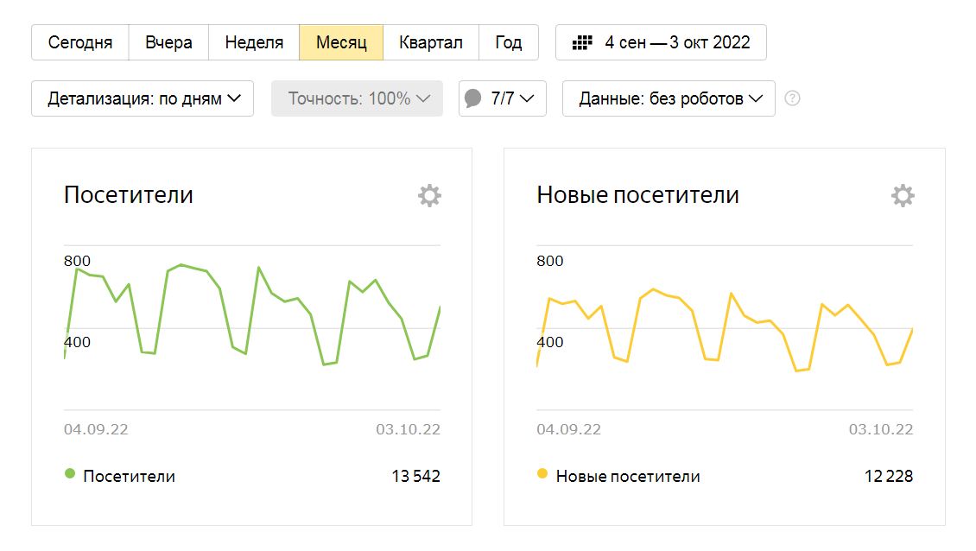
Task: Expand the Детализация: по дням dropdown
Action: (143, 98)
